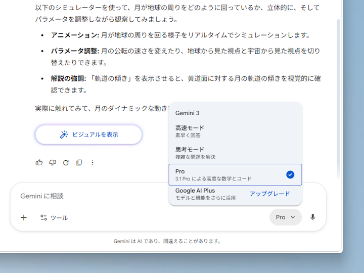The image size is (364, 273).
Task: Click the パラメータ調整: bullet heading
Action: (x=75, y=51)
